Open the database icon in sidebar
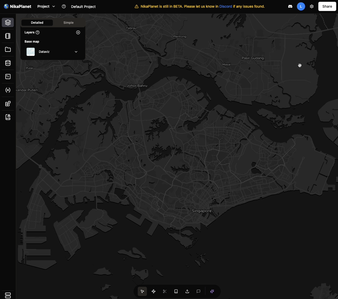 pyautogui.click(x=8, y=63)
